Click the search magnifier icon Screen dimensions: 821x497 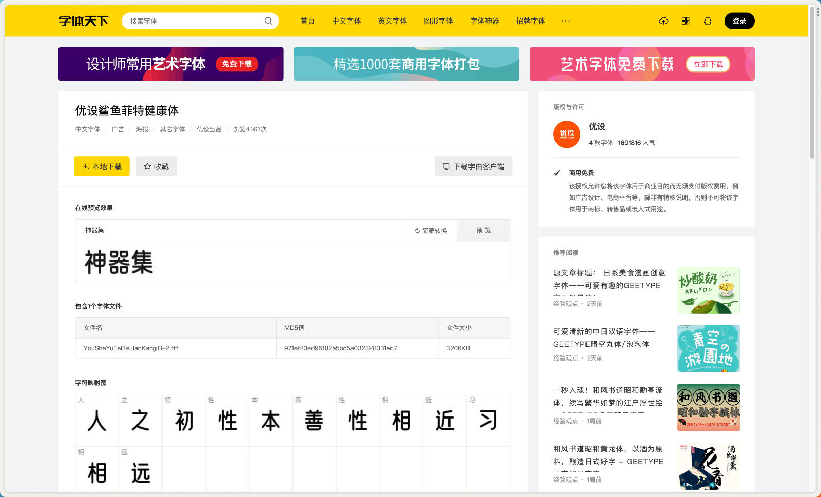(268, 21)
